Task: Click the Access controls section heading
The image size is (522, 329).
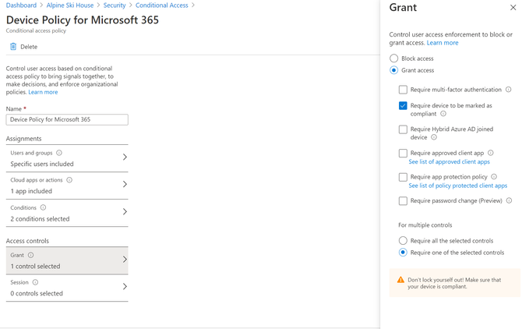Action: [x=27, y=241]
